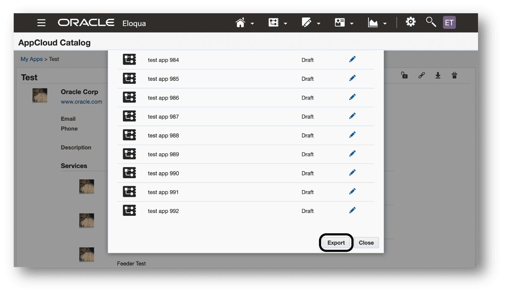
Task: Click the second service thumbnail under Services
Action: pyautogui.click(x=86, y=220)
